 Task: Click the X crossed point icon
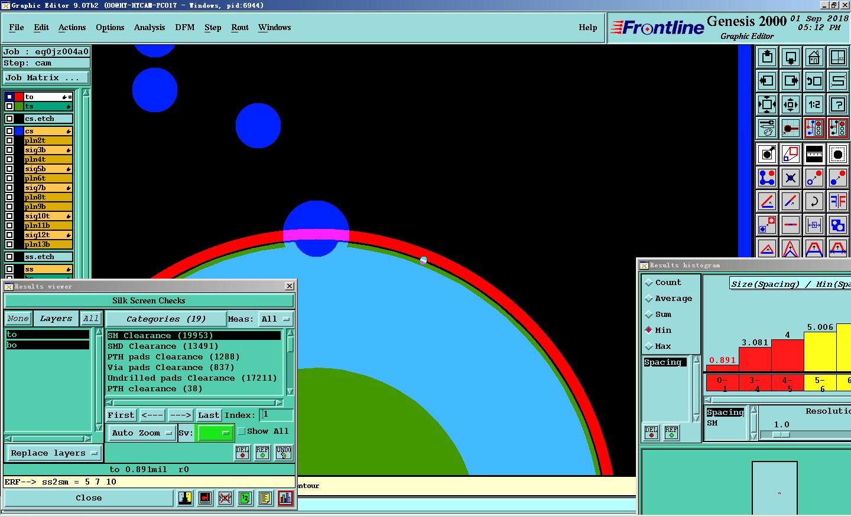pos(791,178)
